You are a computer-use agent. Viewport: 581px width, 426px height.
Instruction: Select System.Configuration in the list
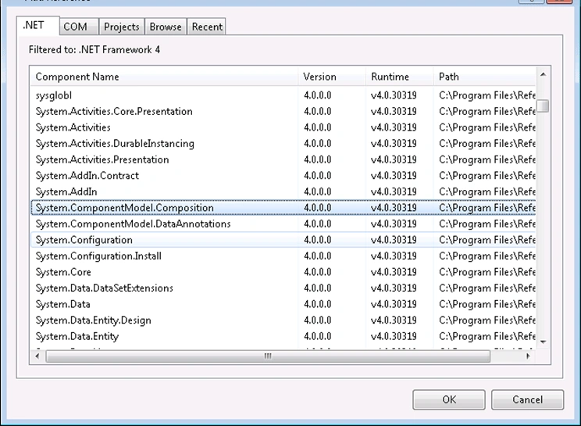283,240
